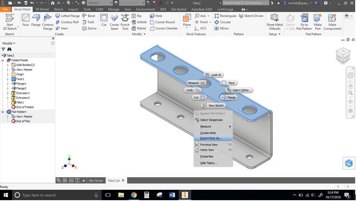Collapse the Flat Pattern node
Viewport: 356px width, 201px height.
click(3, 112)
